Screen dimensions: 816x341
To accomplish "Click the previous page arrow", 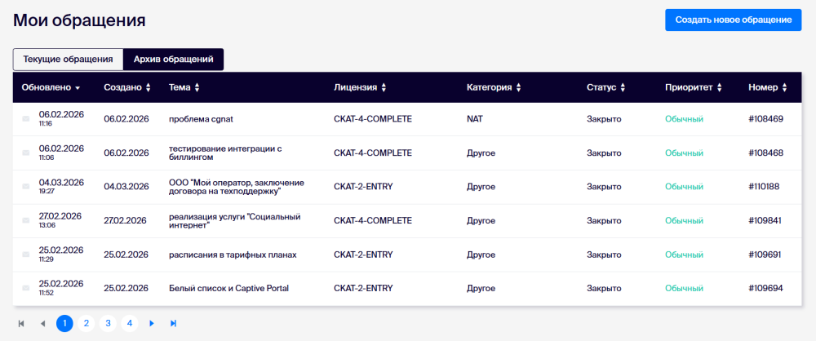I will (x=42, y=324).
